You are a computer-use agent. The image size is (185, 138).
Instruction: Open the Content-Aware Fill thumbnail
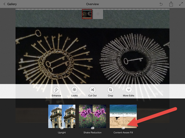[x=123, y=116]
